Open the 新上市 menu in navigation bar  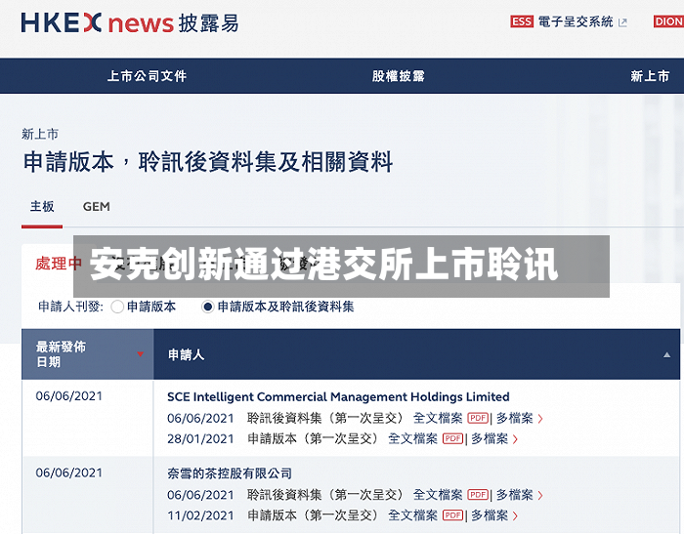pos(650,76)
